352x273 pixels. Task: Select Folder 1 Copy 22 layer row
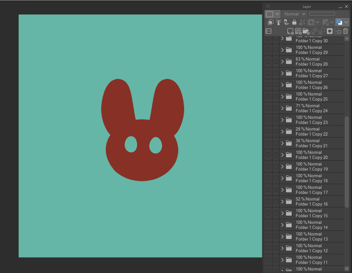pyautogui.click(x=304, y=131)
